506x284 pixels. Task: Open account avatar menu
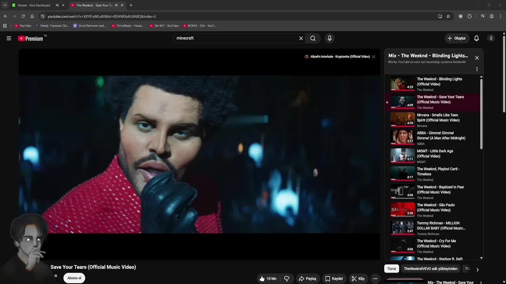(491, 38)
